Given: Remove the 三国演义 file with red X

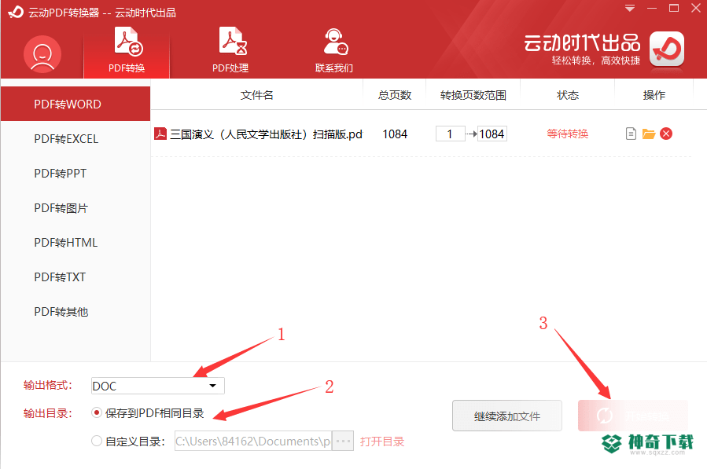Looking at the screenshot, I should (x=666, y=134).
